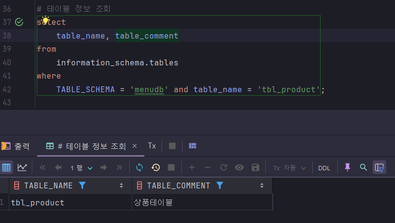
Task: Open the 출력 output tab
Action: pos(16,146)
